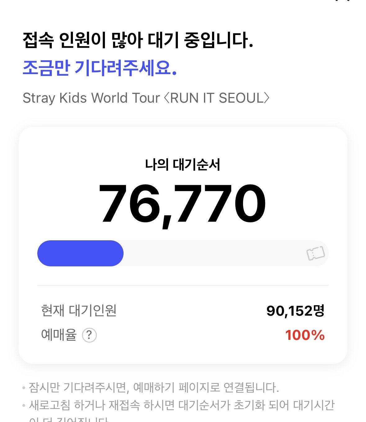Tap the 현재 대기인원 label
Screen dimensions: 366x422
(79, 310)
